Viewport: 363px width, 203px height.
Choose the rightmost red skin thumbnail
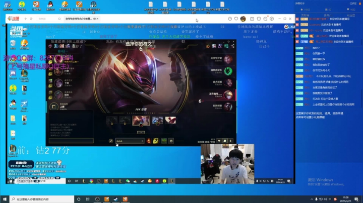170,120
